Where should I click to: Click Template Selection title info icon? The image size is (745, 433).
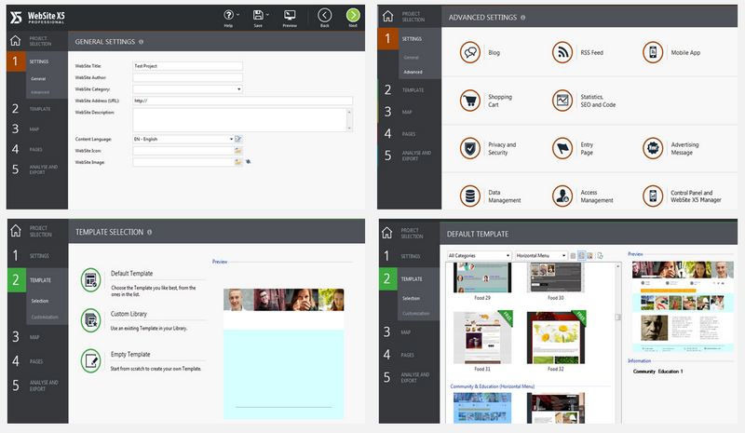(150, 232)
